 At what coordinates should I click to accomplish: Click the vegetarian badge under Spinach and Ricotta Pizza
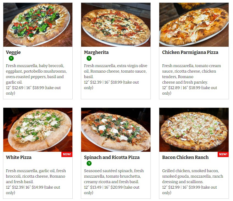pos(89,163)
